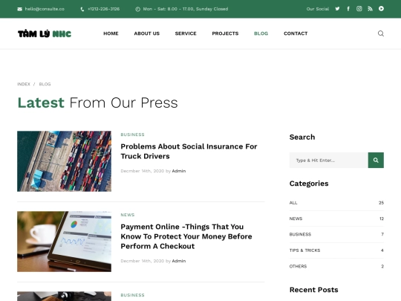Click the YouTube play icon
The height and width of the screenshot is (301, 401).
[x=381, y=9]
